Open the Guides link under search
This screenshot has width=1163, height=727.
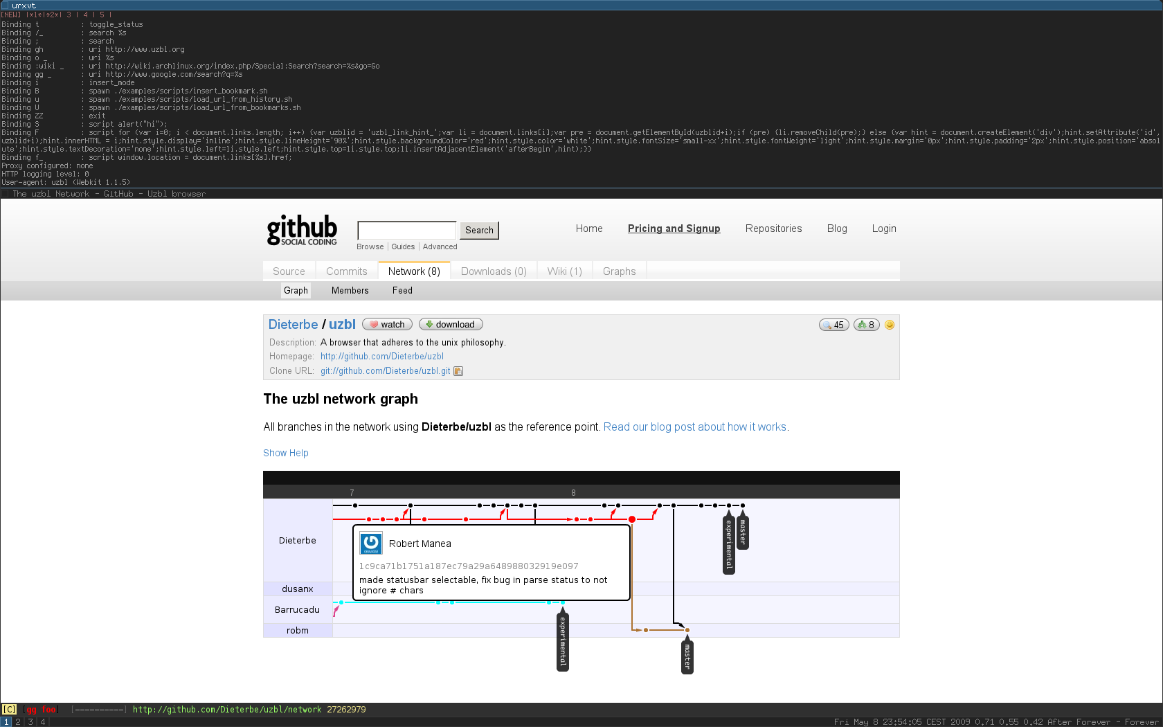click(x=403, y=247)
